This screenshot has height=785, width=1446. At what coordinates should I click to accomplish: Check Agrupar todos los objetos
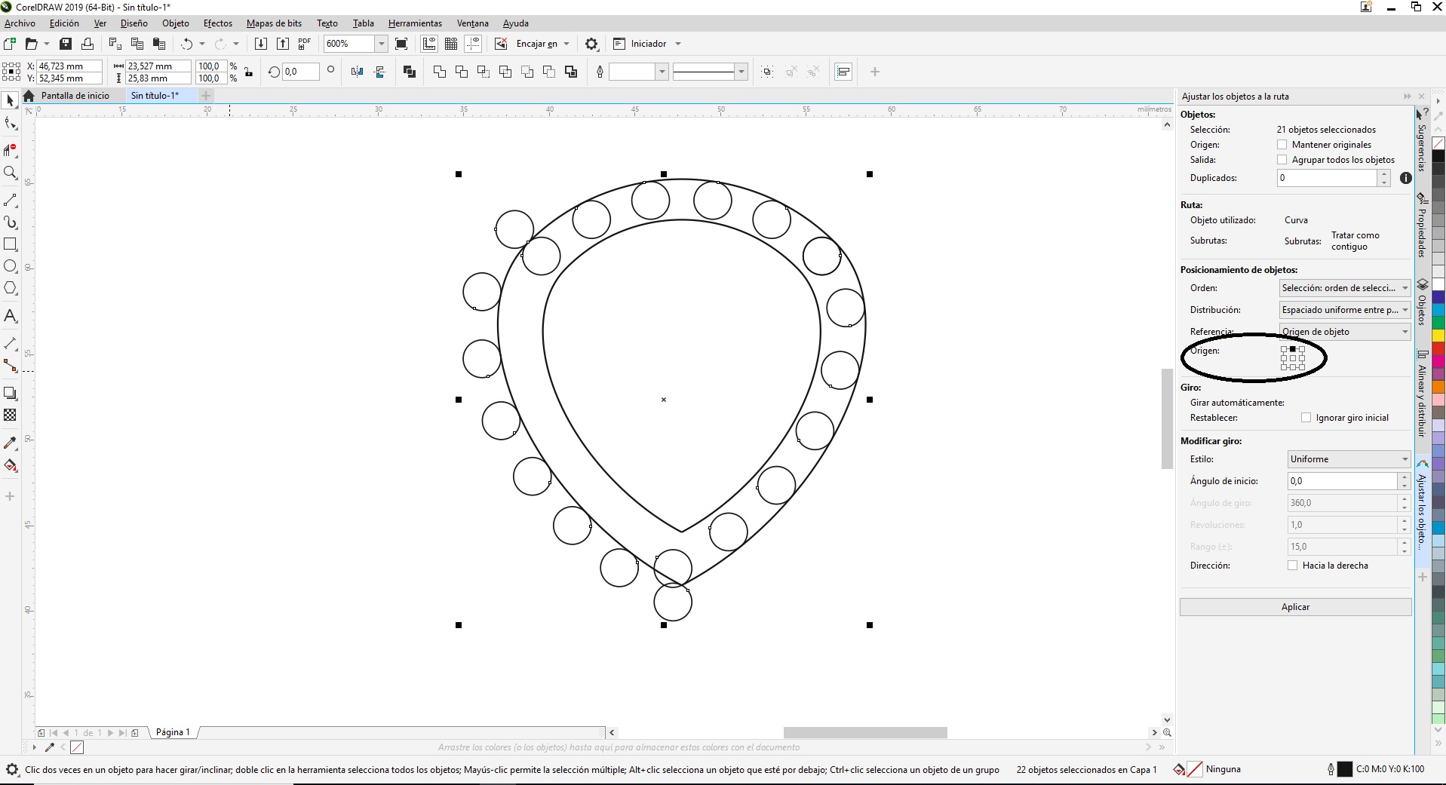pos(1282,160)
